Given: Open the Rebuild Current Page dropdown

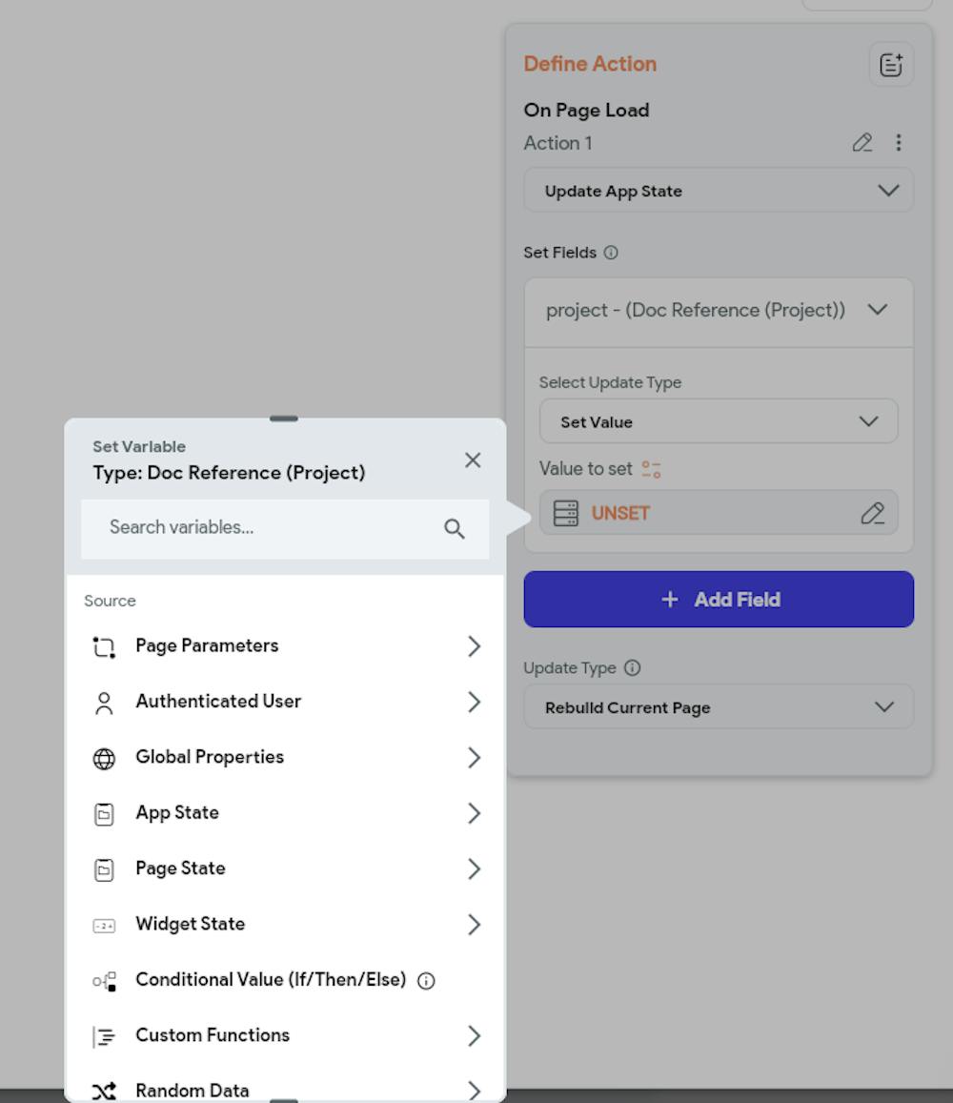Looking at the screenshot, I should 719,707.
